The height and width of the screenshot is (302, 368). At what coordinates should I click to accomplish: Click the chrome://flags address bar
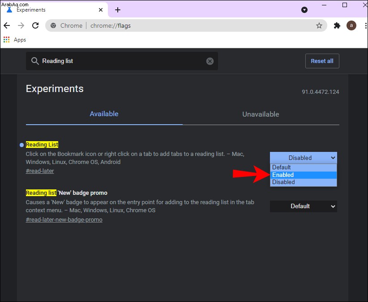coord(186,25)
